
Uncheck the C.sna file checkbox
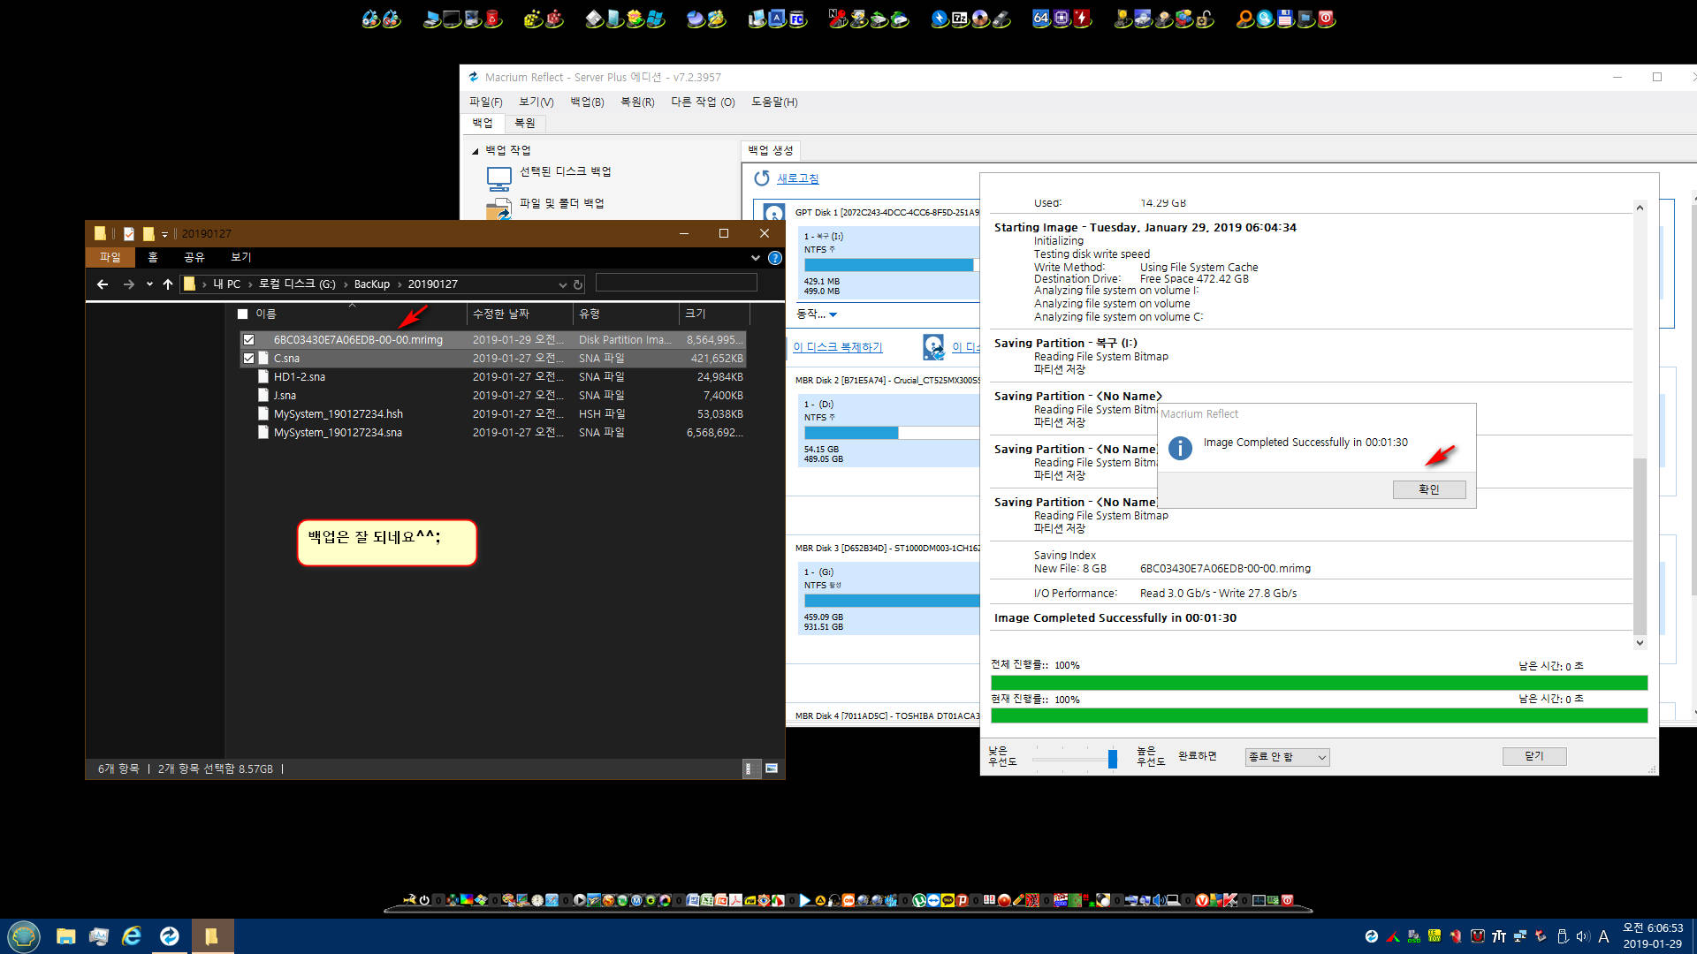(x=248, y=358)
